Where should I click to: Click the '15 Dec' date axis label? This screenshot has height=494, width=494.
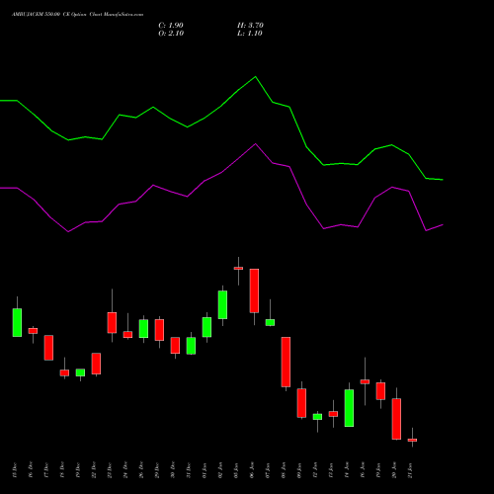click(15, 470)
